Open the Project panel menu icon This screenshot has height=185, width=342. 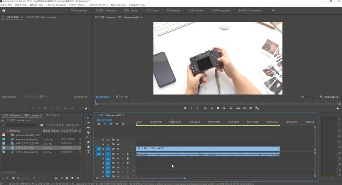coord(41,115)
